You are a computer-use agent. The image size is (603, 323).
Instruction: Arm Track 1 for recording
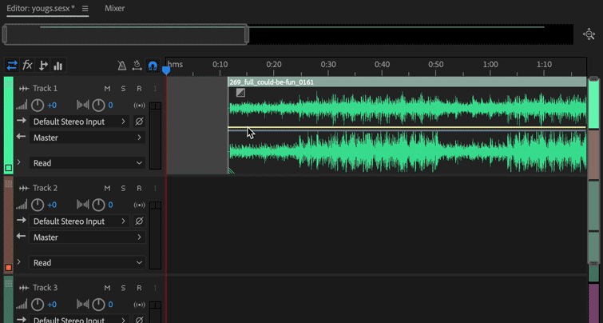pyautogui.click(x=139, y=88)
